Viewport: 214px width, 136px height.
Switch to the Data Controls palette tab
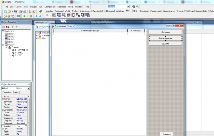pos(98,11)
